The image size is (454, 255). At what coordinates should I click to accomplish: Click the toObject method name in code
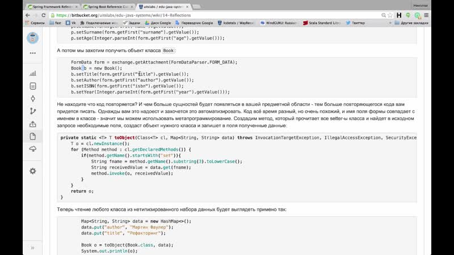(124, 138)
